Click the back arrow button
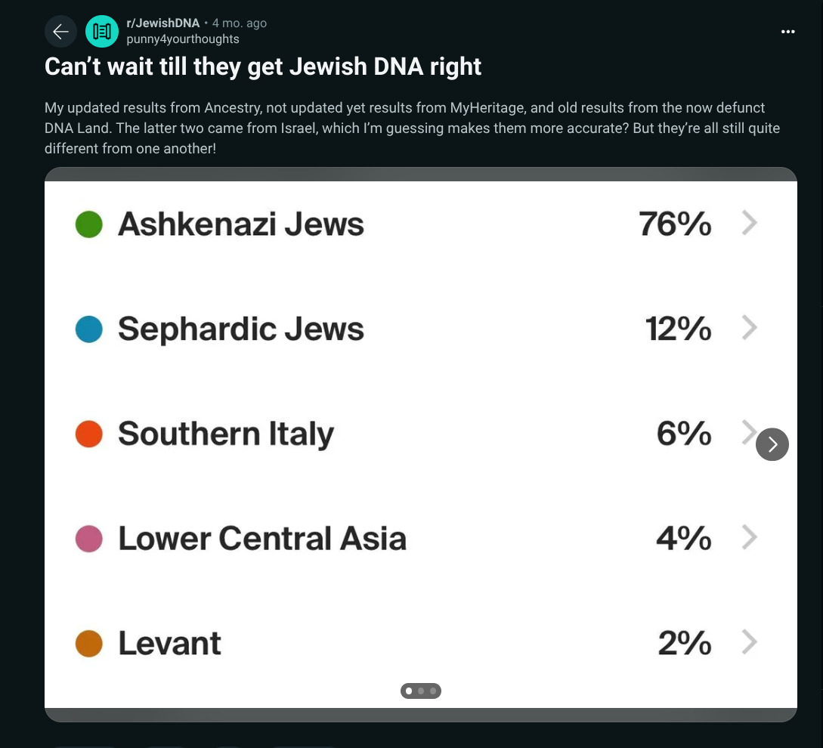Screen dimensions: 823x748 pyautogui.click(x=61, y=31)
